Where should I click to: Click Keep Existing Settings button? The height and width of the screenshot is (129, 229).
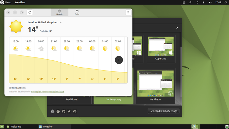pos(164,111)
